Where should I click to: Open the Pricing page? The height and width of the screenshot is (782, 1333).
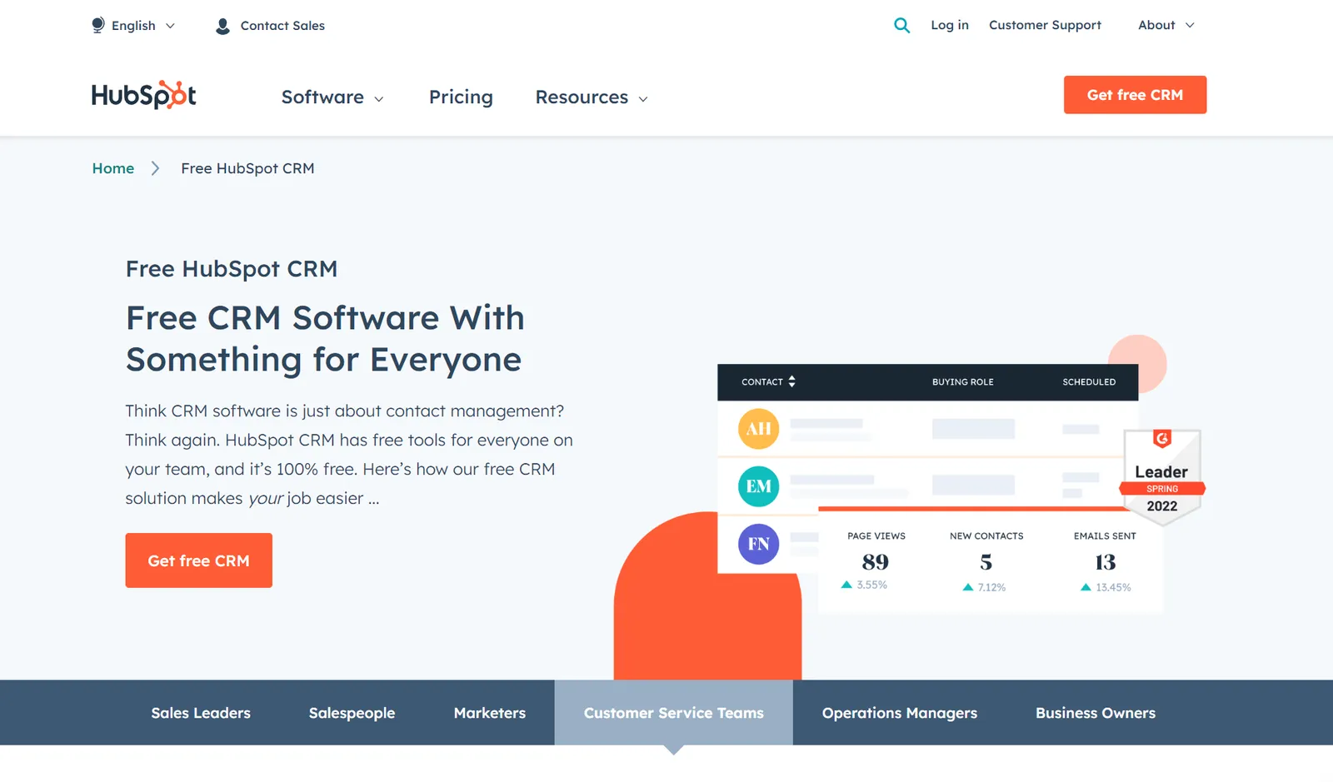click(x=461, y=97)
